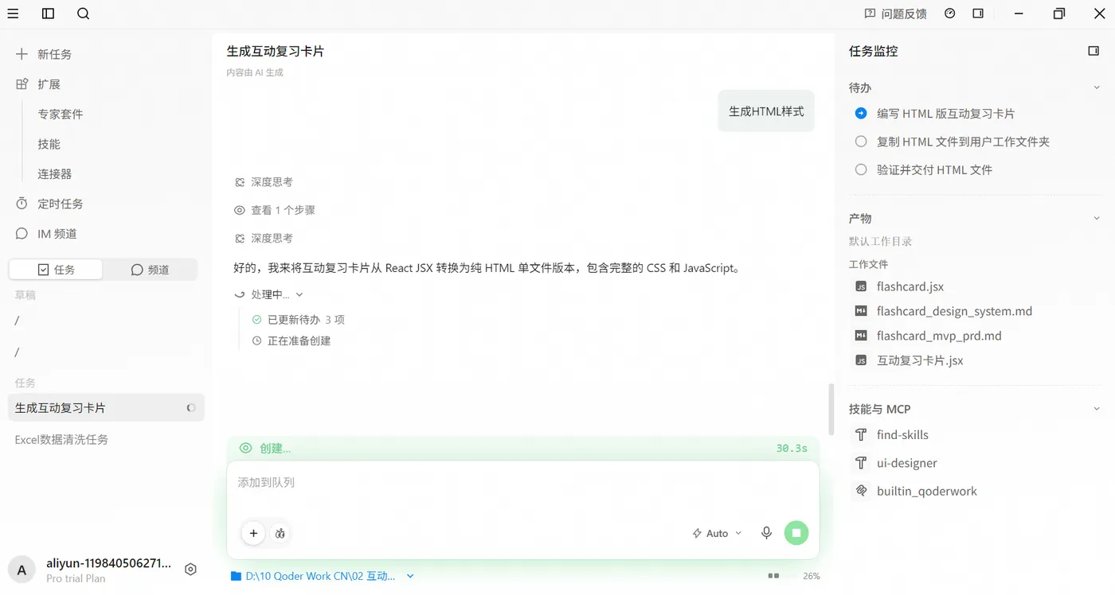The width and height of the screenshot is (1115, 595).
Task: Click the pause dots icon beside 26%
Action: point(773,575)
